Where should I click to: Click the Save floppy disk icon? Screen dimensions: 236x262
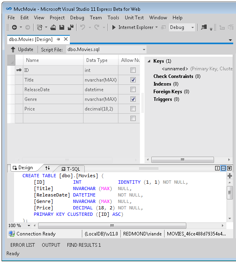[x=62, y=27]
